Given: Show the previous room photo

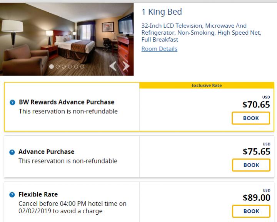Looking at the screenshot, I should (x=113, y=66).
